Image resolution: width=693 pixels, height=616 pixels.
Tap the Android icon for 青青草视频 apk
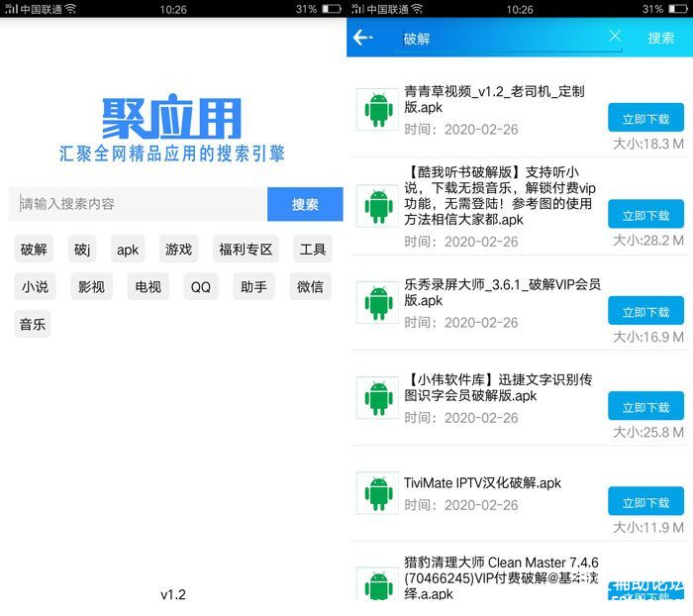point(378,109)
